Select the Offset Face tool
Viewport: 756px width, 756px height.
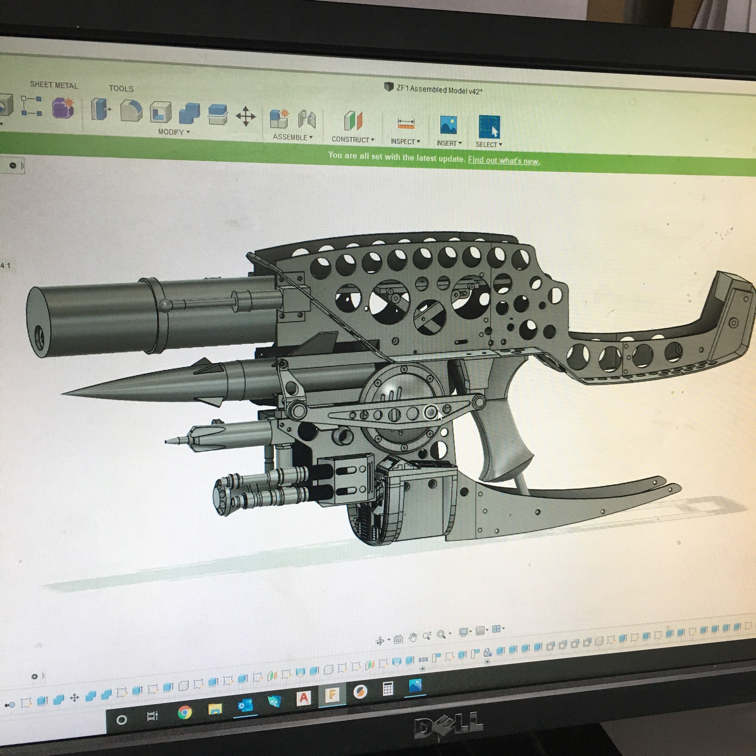(x=217, y=115)
